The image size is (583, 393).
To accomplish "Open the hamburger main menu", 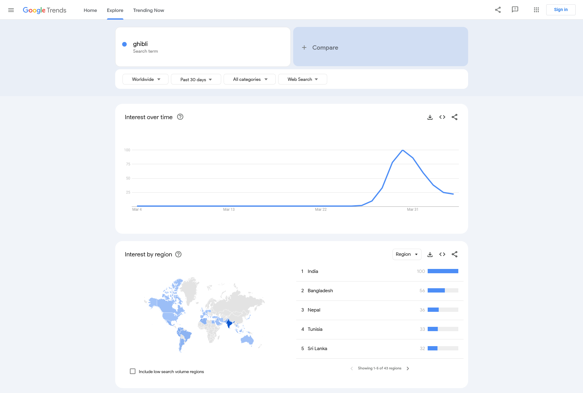I will click(11, 10).
